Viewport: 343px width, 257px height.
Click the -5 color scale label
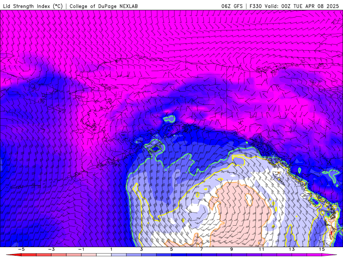click(x=21, y=249)
